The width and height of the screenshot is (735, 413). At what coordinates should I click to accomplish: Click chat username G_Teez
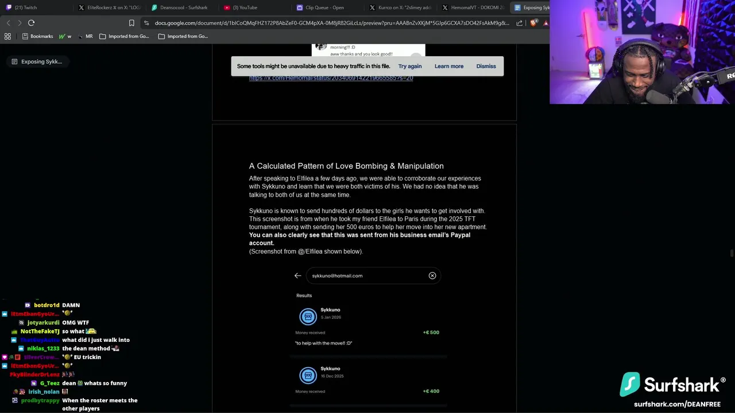coord(50,383)
